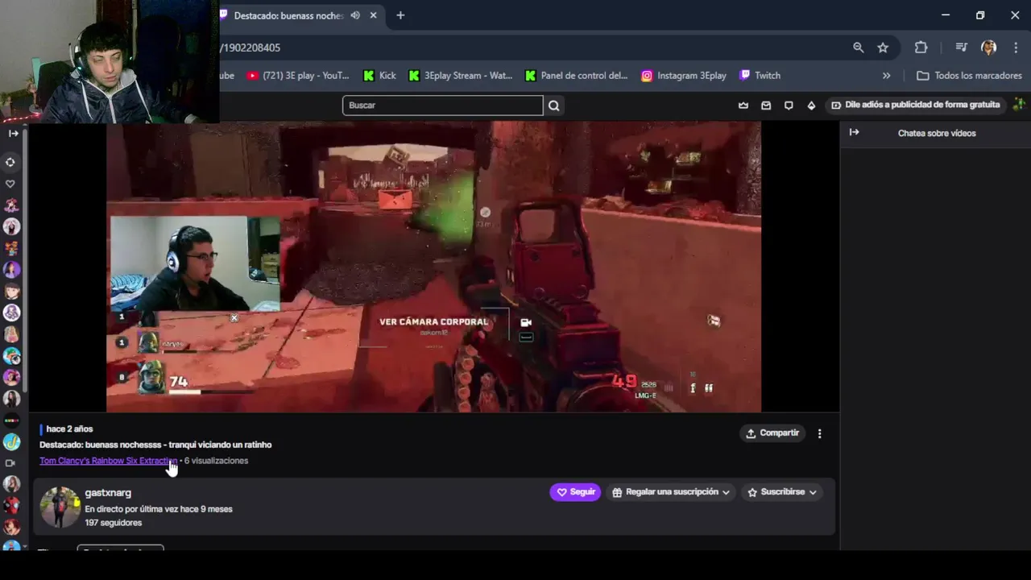The image size is (1031, 580).
Task: Open the media controls icon
Action: pos(961,48)
